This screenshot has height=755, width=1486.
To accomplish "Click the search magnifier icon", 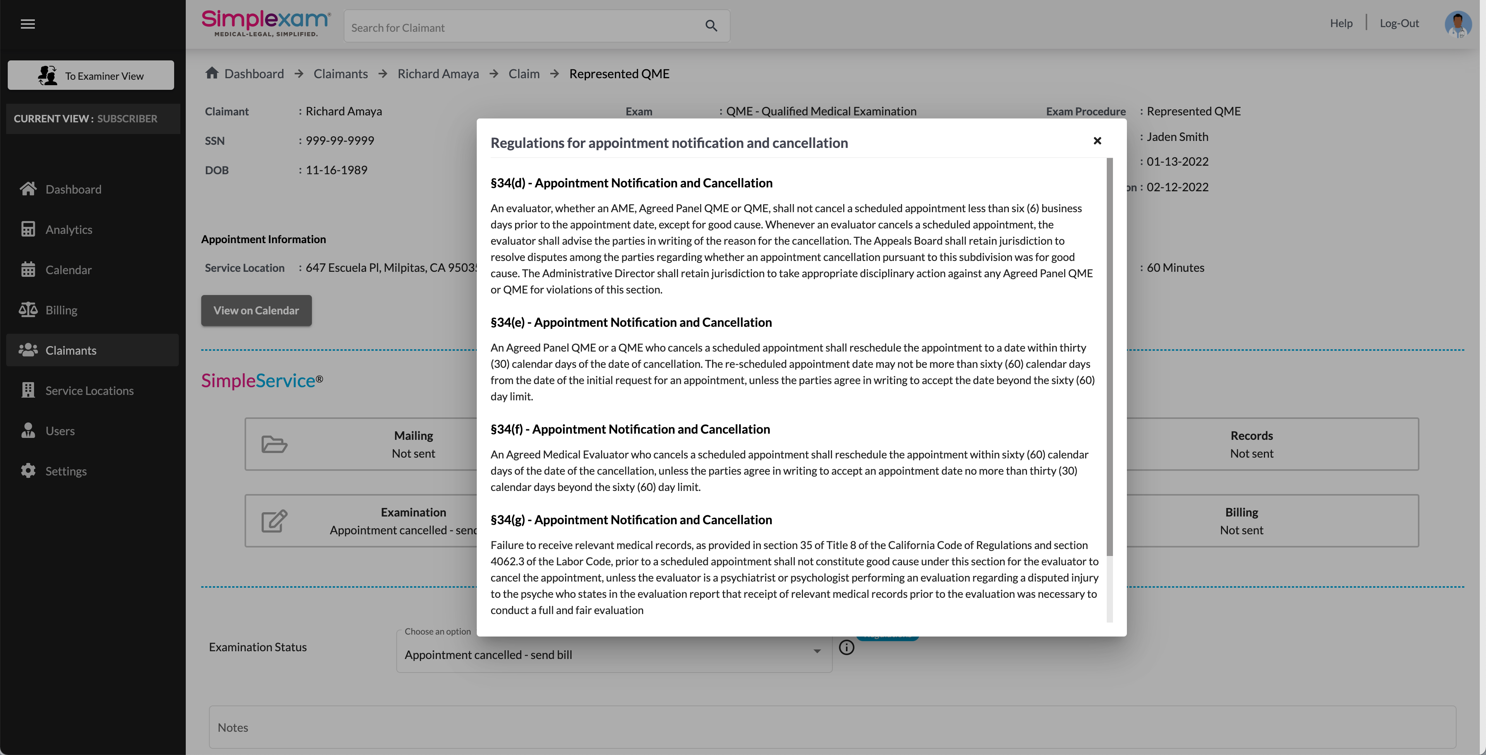I will [711, 26].
